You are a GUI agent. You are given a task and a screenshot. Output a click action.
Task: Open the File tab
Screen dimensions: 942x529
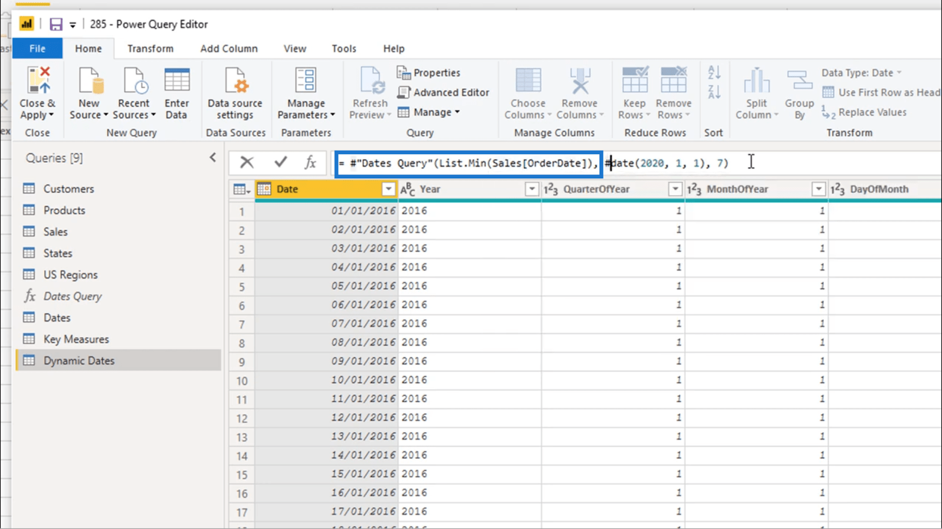click(x=37, y=49)
